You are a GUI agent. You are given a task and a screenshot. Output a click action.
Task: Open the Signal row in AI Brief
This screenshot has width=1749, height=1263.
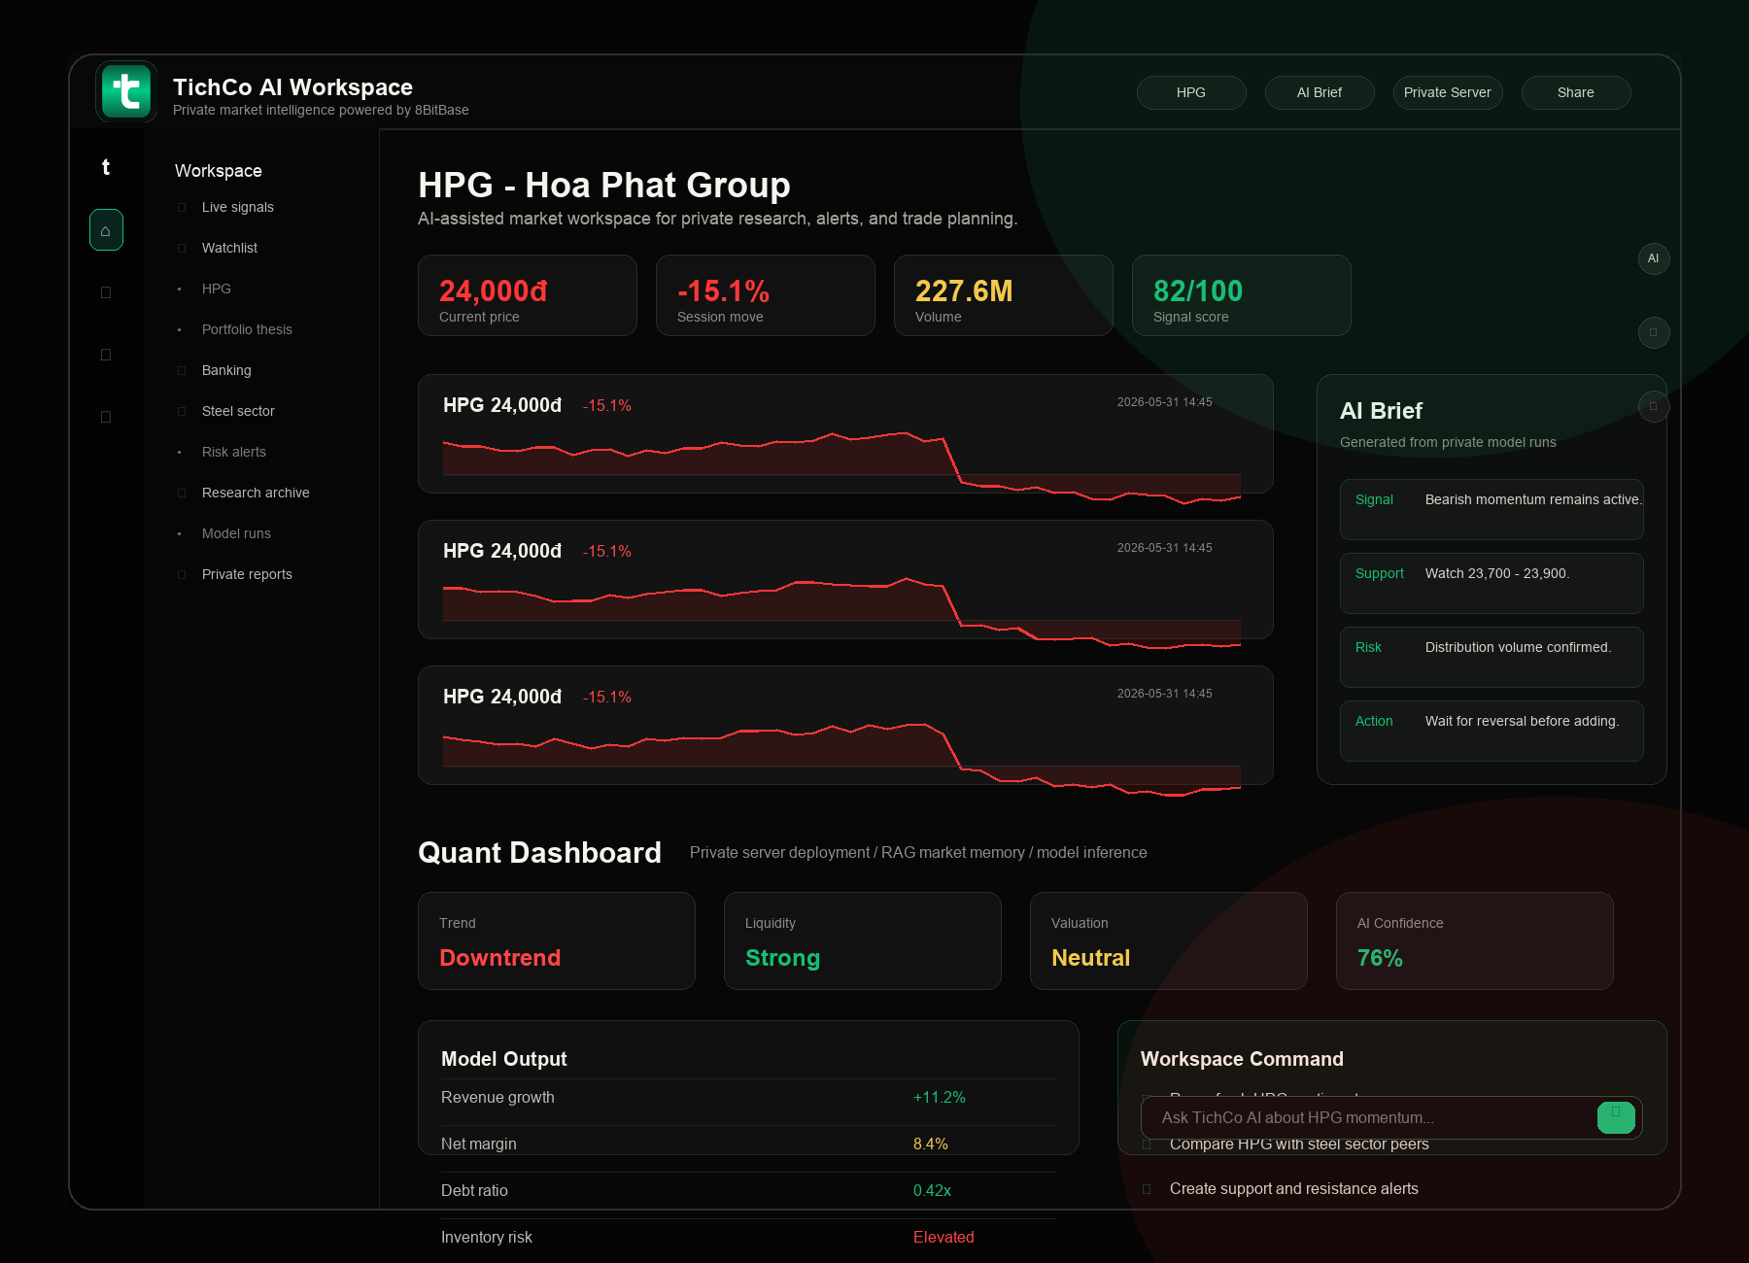[x=1492, y=509]
